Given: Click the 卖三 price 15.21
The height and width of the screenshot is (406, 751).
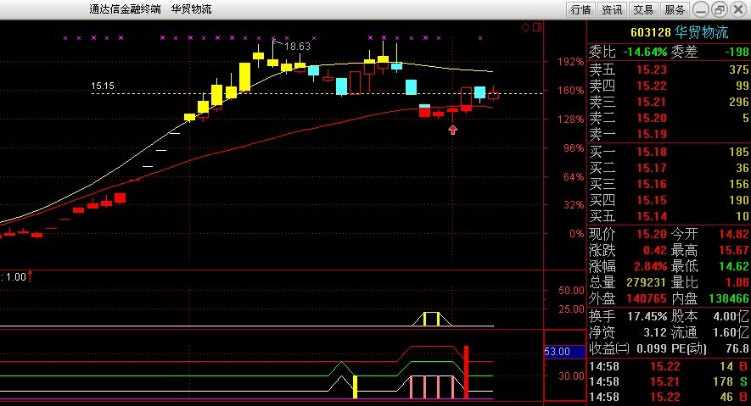Looking at the screenshot, I should 652,102.
